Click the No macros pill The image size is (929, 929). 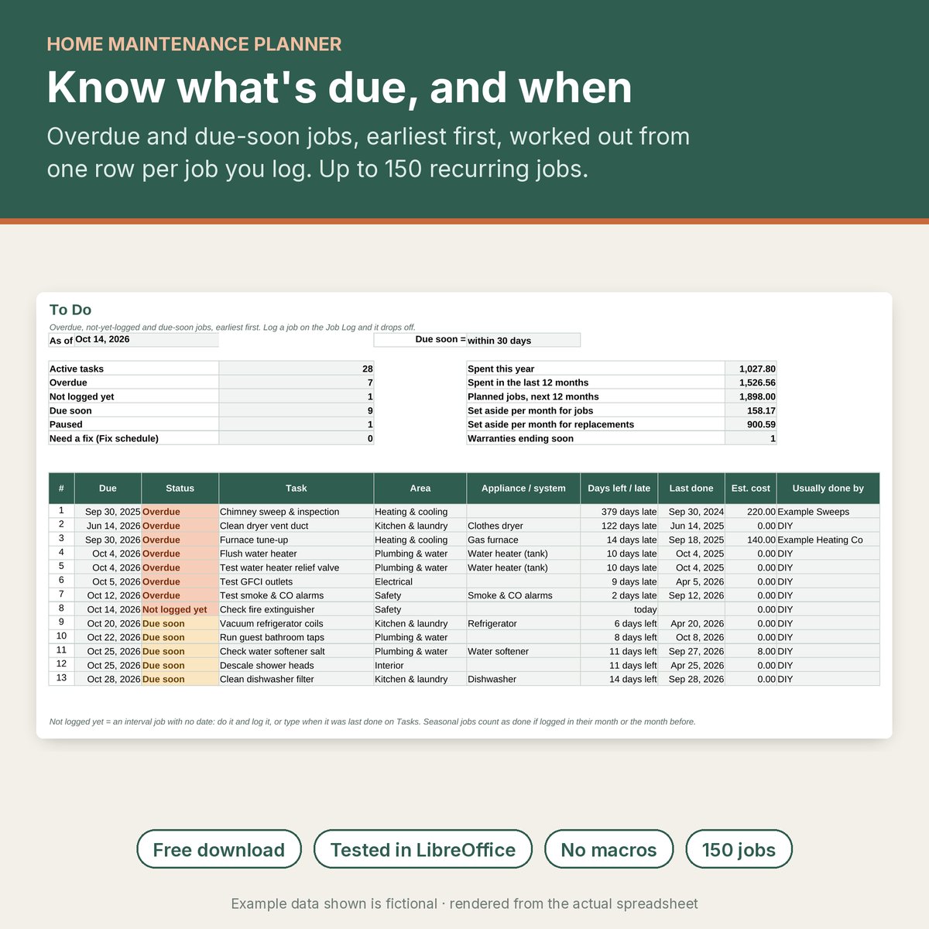click(x=608, y=849)
